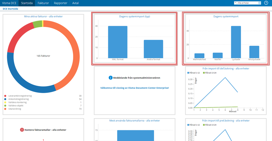Click the 165 Fakturor donut center text
This screenshot has height=141, width=272.
pyautogui.click(x=43, y=56)
